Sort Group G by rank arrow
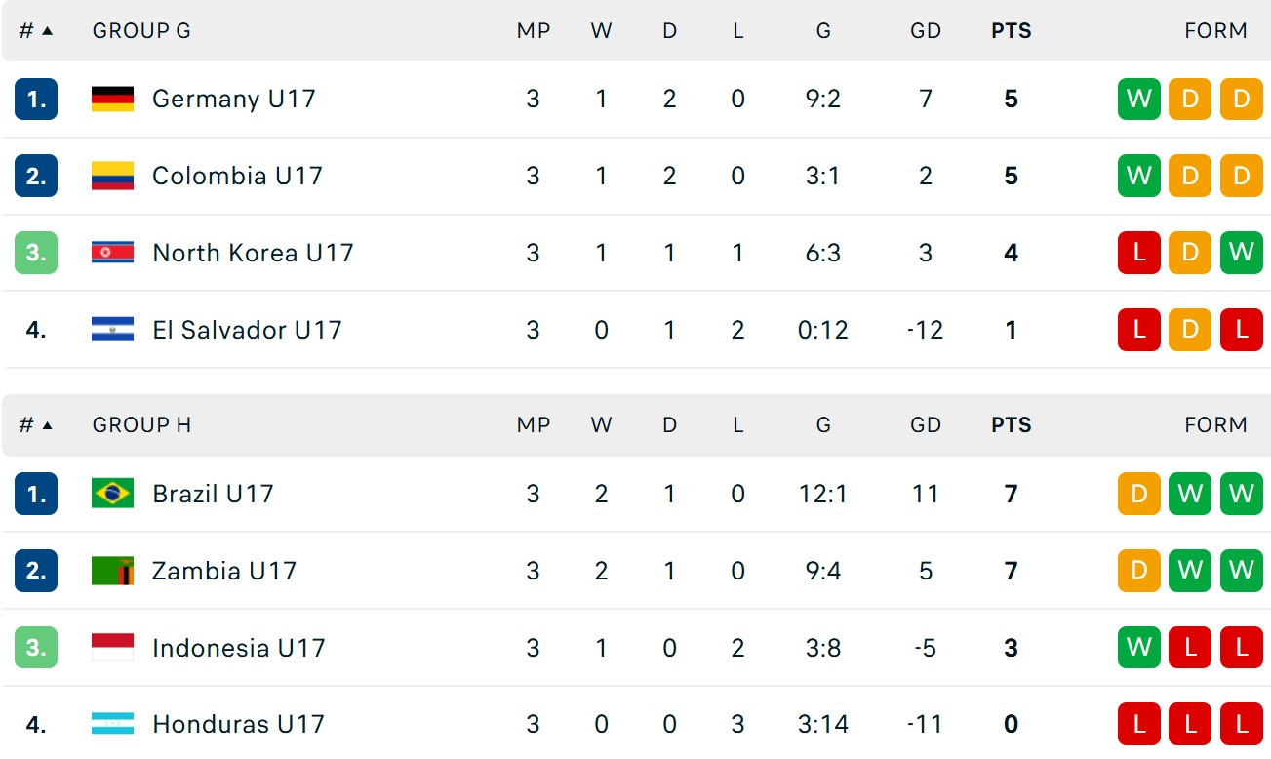This screenshot has width=1271, height=759. point(47,31)
